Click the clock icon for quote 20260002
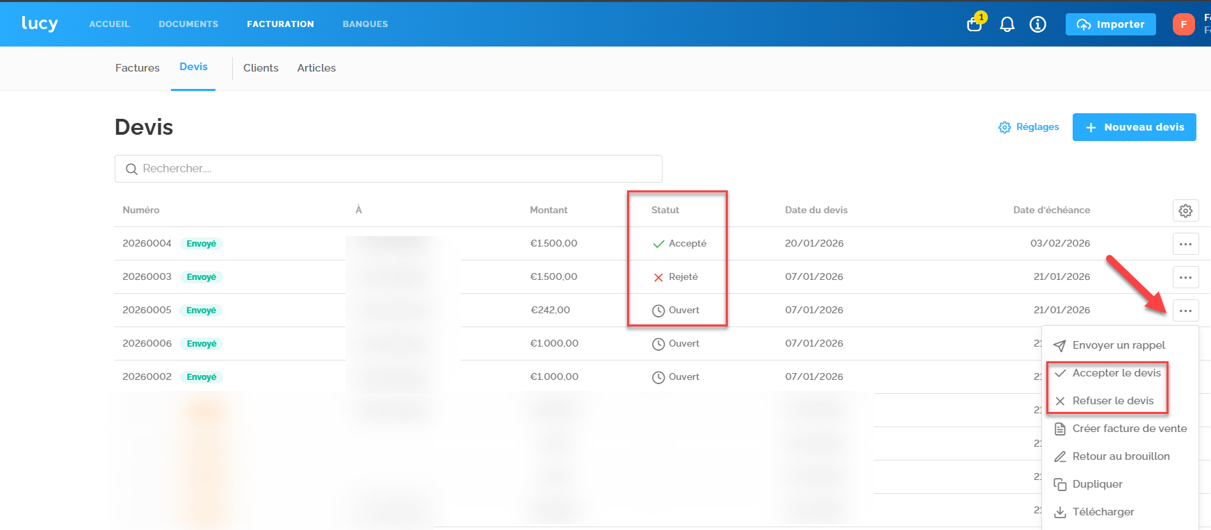Viewport: 1211px width, 530px height. coord(658,377)
